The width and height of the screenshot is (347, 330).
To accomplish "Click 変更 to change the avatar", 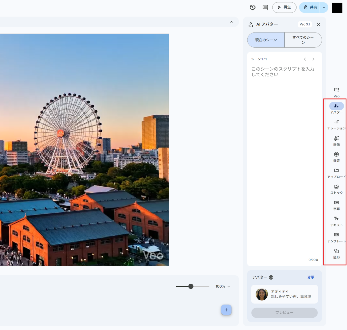I will click(311, 277).
